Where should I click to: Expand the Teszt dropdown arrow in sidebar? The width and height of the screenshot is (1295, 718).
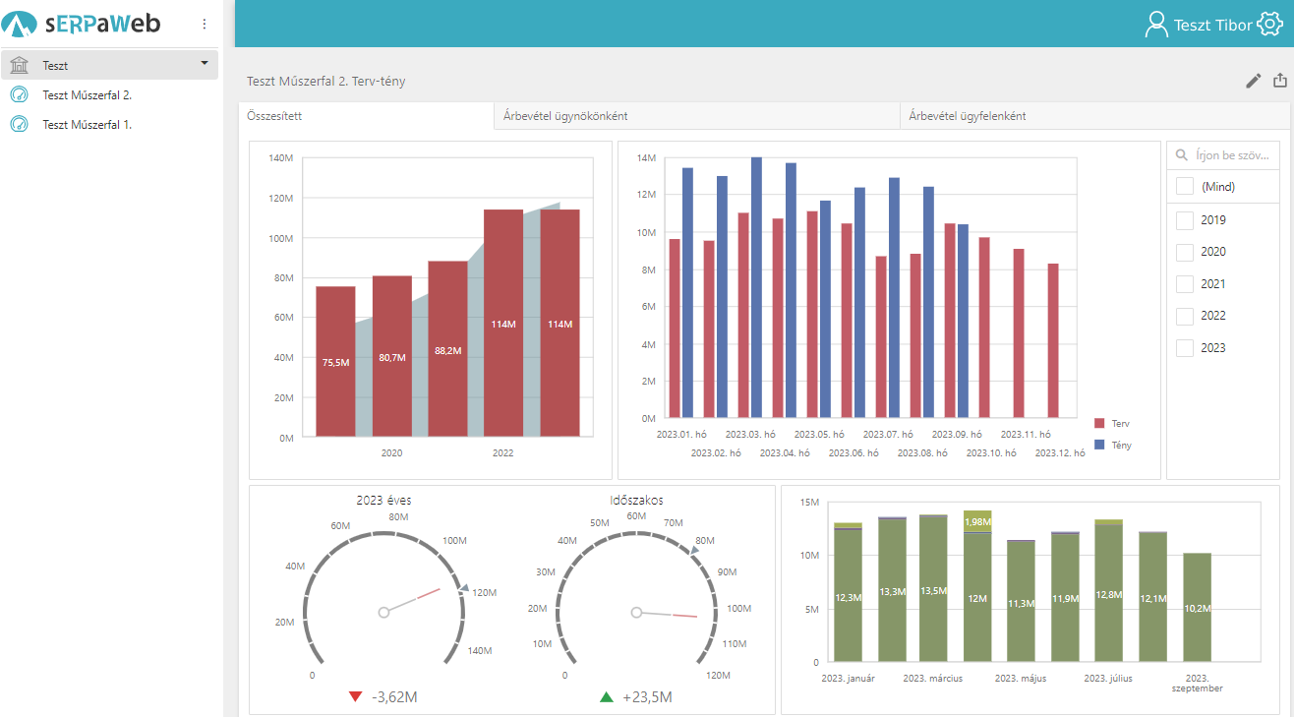[205, 64]
